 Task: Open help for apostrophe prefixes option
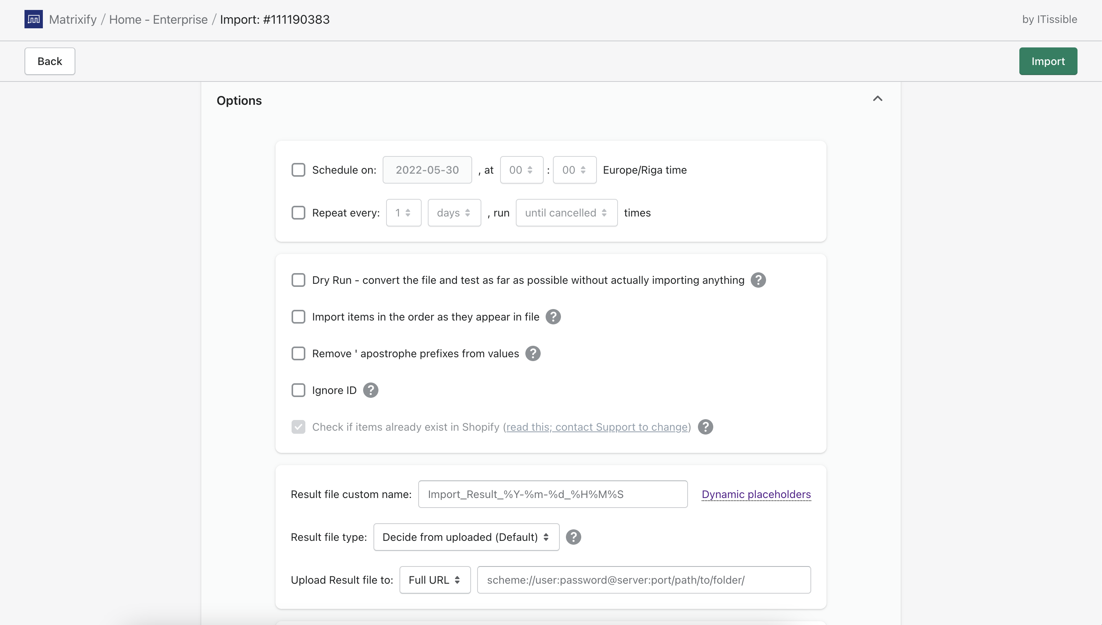click(533, 354)
